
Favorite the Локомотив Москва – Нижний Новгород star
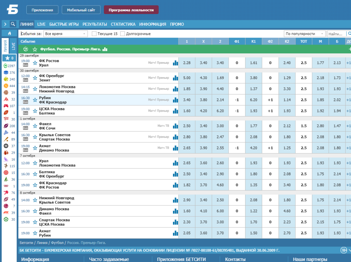pos(35,89)
